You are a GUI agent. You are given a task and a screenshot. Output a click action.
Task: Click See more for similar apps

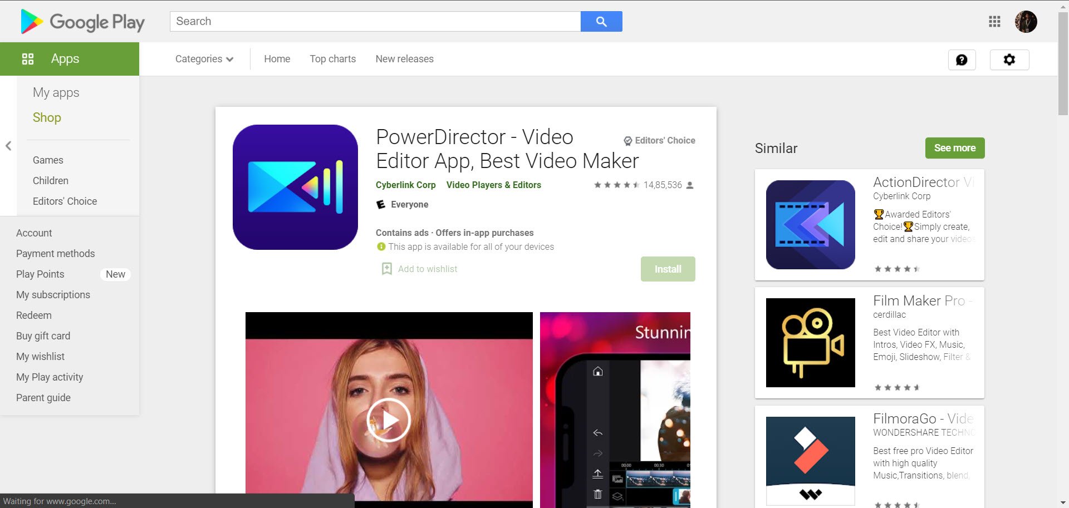click(955, 148)
